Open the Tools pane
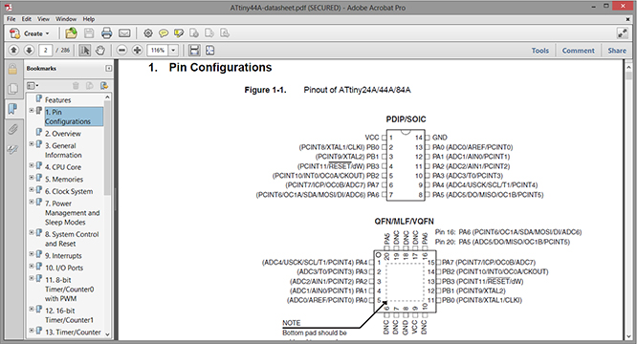This screenshot has width=637, height=344. click(x=539, y=51)
